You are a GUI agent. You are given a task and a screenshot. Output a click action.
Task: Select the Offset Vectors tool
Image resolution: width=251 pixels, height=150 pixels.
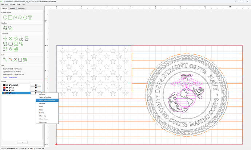5,44
